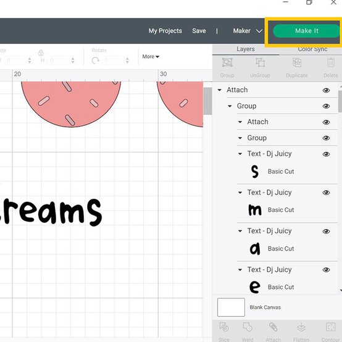Viewport: 342px width, 342px height.
Task: Collapse the first Group layer
Action: tap(230, 106)
